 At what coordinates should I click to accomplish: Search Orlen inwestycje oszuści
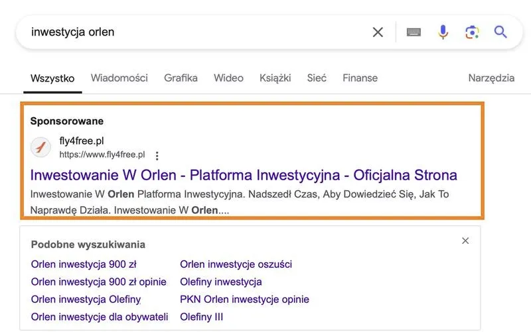click(236, 264)
